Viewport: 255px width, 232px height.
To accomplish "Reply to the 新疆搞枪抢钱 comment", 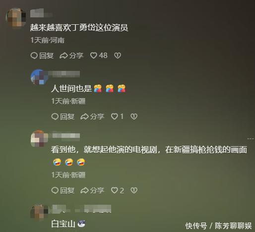I will tap(63, 190).
